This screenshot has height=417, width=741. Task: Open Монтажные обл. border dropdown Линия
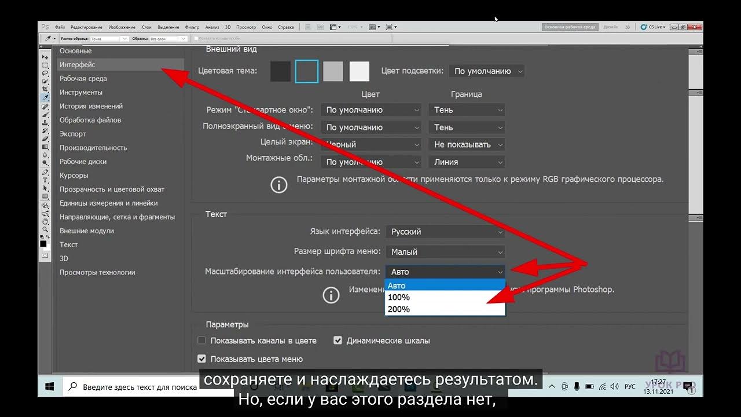coord(467,162)
